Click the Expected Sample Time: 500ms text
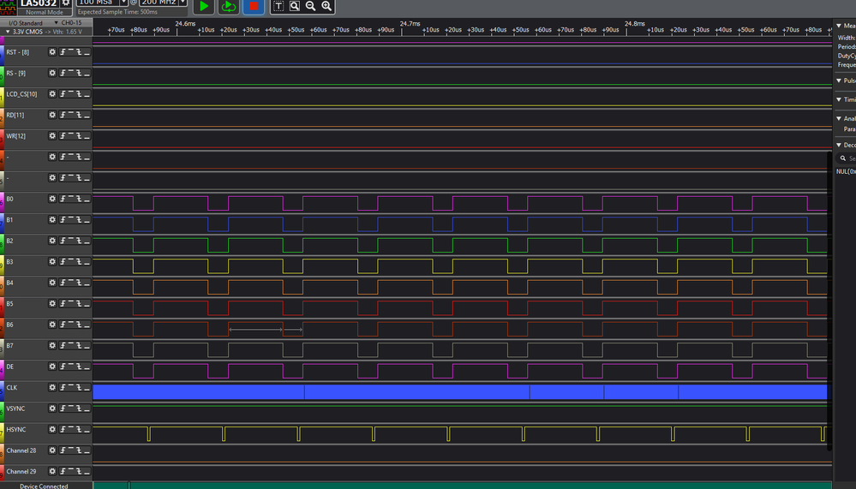The width and height of the screenshot is (856, 489). (x=117, y=11)
